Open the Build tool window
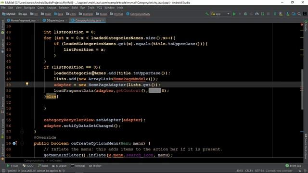Screen dimensions: 308x173 (x=43, y=166)
